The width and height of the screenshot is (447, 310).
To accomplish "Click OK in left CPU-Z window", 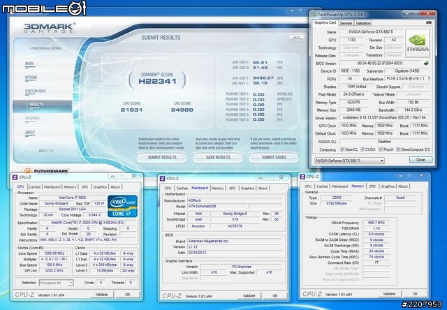I will point(128,295).
